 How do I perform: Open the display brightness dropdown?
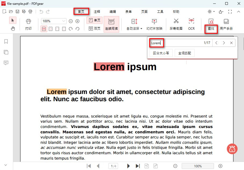211,11
